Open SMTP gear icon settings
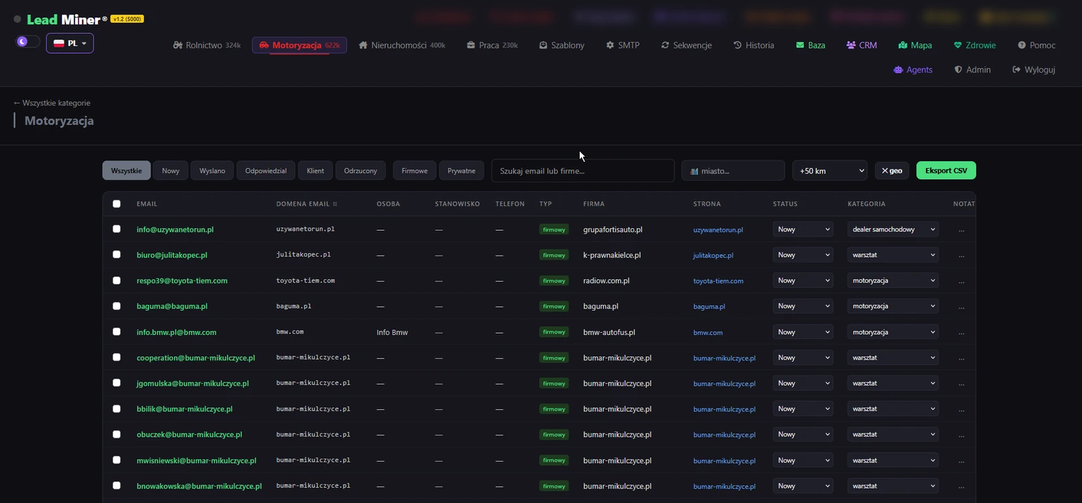Viewport: 1082px width, 503px height. click(x=610, y=45)
